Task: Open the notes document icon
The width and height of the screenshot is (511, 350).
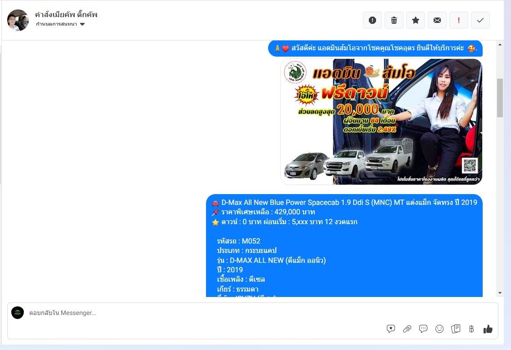Action: tap(456, 329)
